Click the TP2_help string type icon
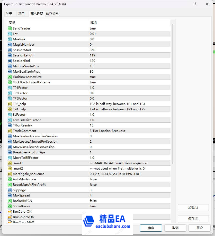 pyautogui.click(x=10, y=104)
